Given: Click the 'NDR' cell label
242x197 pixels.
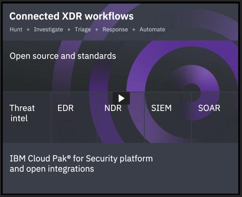Looking at the screenshot, I should (113, 108).
